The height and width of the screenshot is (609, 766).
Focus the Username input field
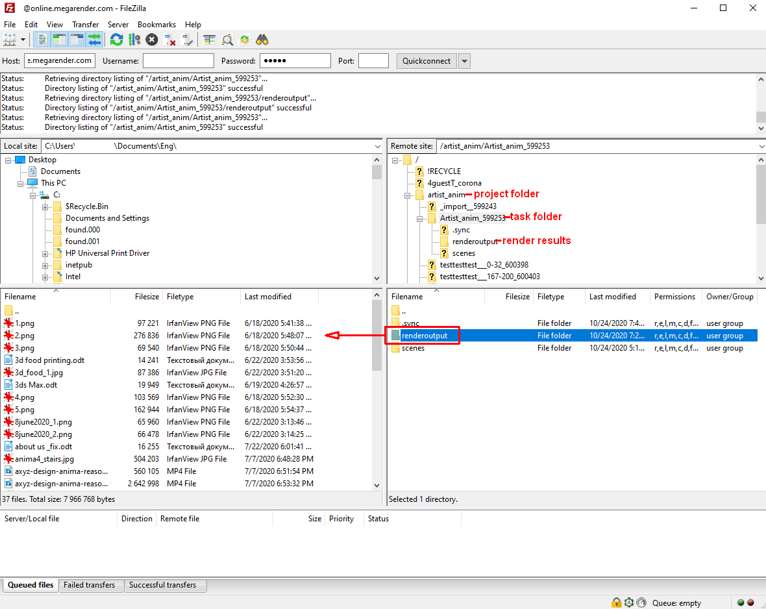click(x=179, y=60)
